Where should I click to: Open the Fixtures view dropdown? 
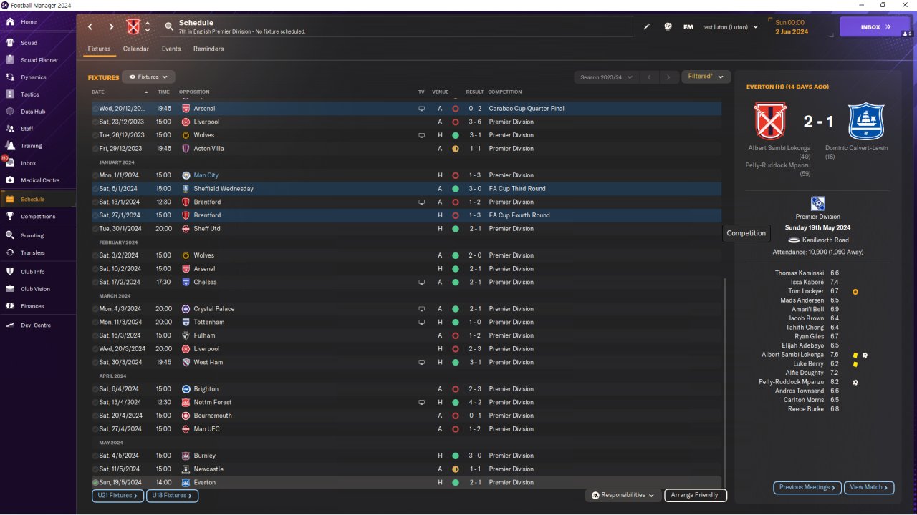pos(148,77)
